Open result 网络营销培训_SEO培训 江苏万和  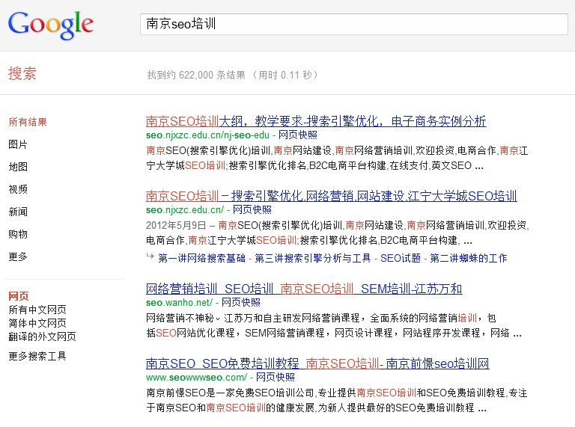304,289
